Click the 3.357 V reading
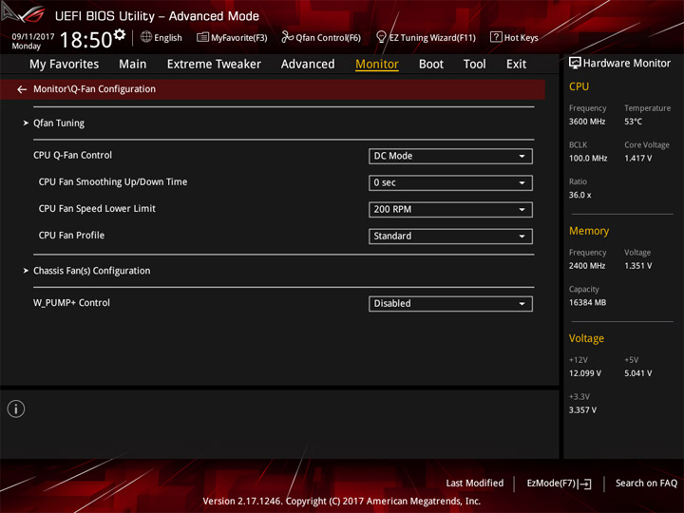 (x=582, y=410)
